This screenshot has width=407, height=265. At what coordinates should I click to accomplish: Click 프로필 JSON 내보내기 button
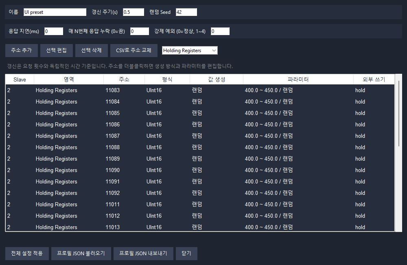pyautogui.click(x=143, y=253)
